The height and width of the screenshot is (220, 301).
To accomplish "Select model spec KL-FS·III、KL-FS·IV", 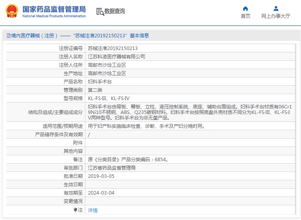I will (x=109, y=98).
